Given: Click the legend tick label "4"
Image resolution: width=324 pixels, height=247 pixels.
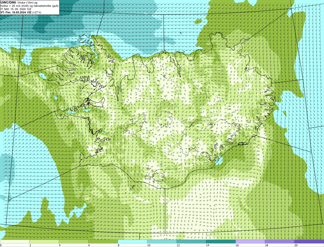Looking at the screenshot, I should coord(59,245).
